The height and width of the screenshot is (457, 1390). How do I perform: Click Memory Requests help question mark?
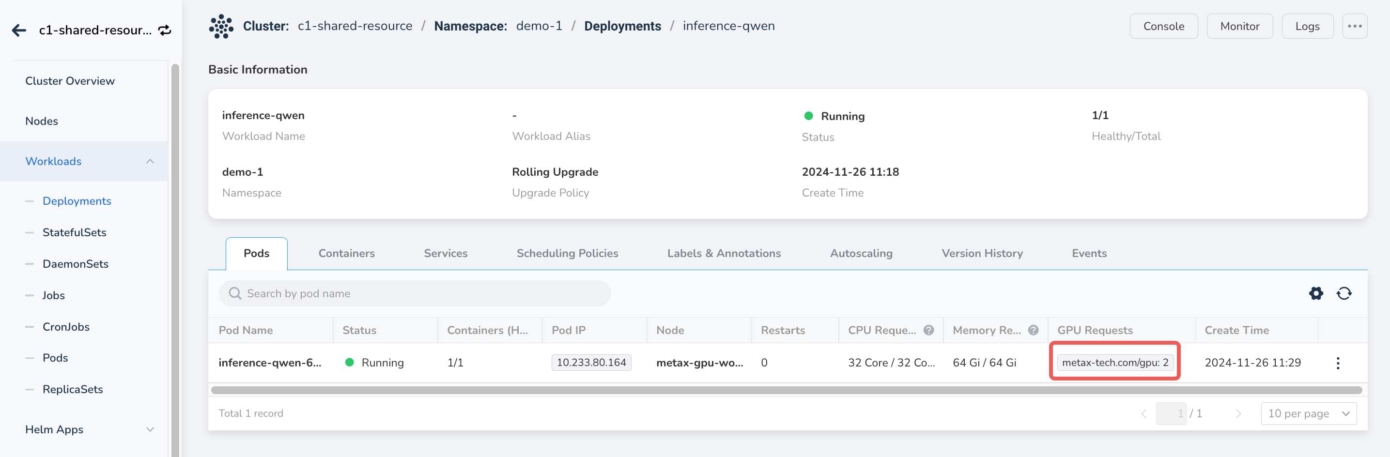1034,330
